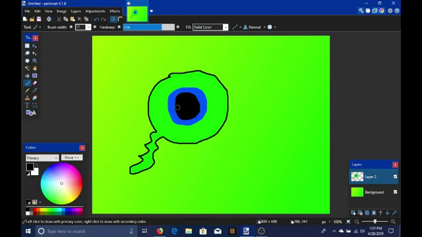Toggle Layer 2 visibility checkbox
Image resolution: width=422 pixels, height=237 pixels.
pos(395,177)
